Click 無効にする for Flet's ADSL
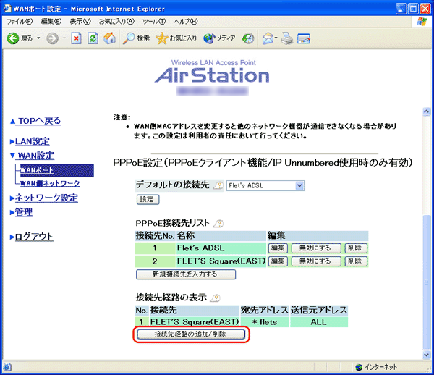The height and width of the screenshot is (375, 434). 316,248
